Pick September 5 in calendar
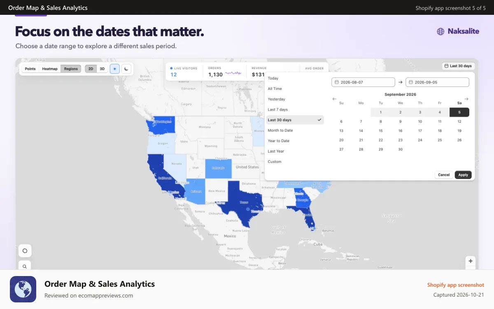Screen dimensions: 494x309 (459, 112)
